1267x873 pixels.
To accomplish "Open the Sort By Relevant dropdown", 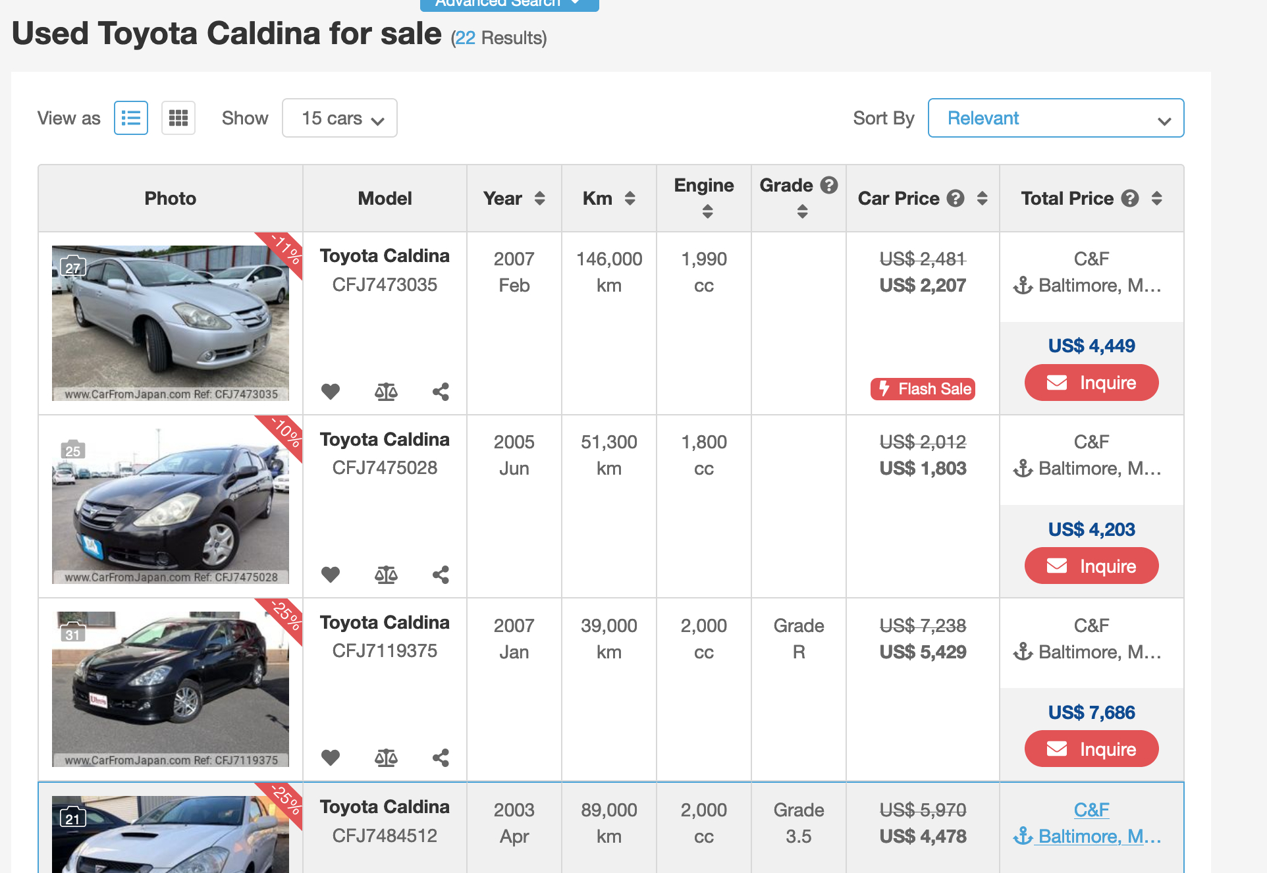I will tap(1055, 118).
